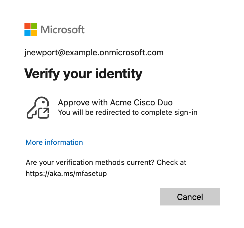This screenshot has height=228, width=244.
Task: Click the Microsoft branding header area
Action: 54,29
